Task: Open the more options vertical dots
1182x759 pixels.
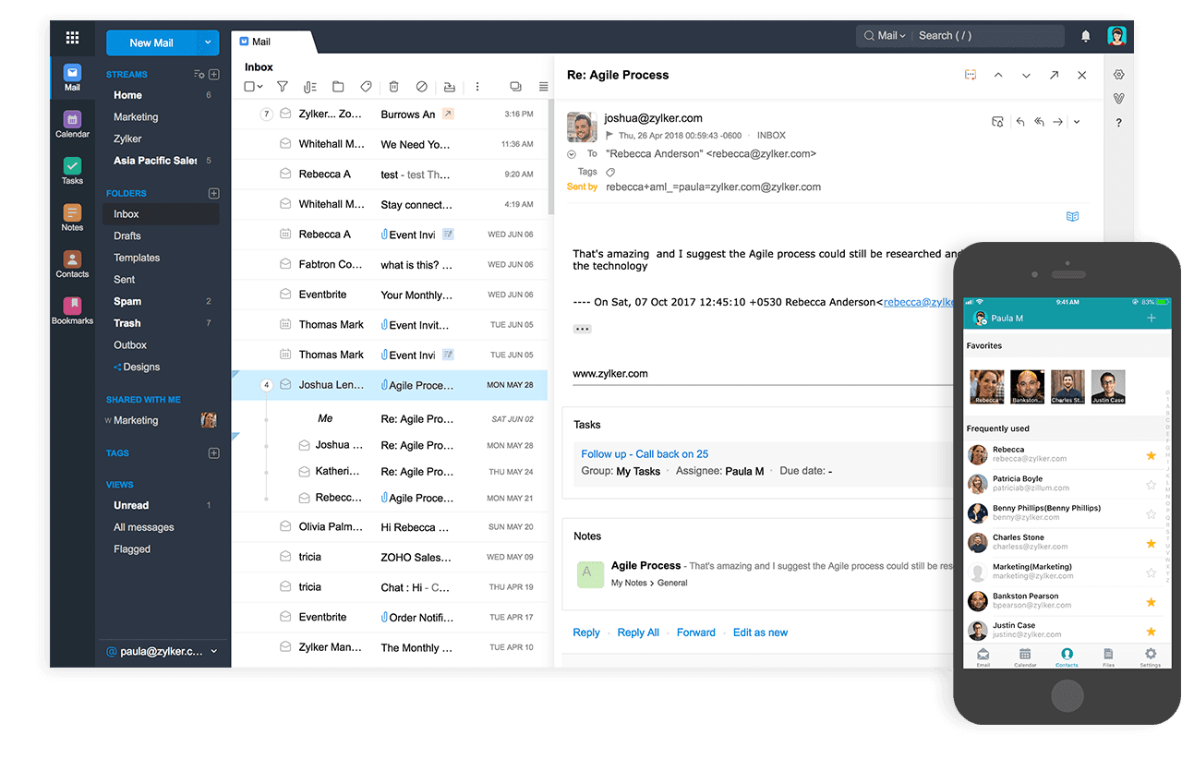Action: (x=477, y=87)
